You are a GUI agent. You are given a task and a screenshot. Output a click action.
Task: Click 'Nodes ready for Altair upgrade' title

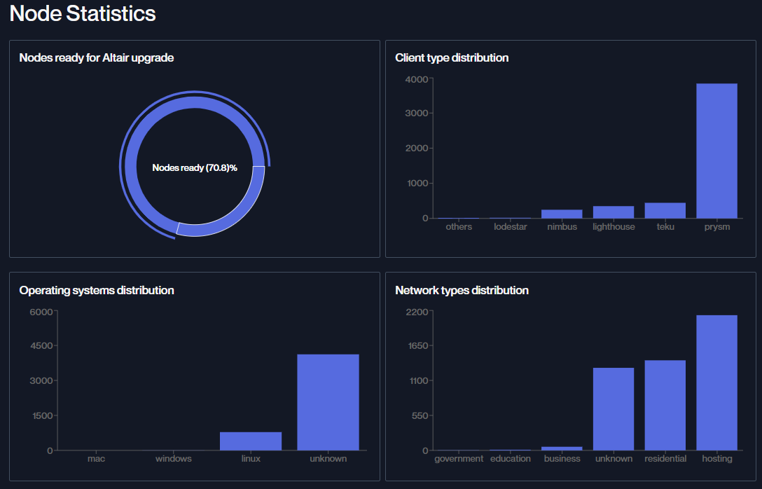pyautogui.click(x=97, y=57)
